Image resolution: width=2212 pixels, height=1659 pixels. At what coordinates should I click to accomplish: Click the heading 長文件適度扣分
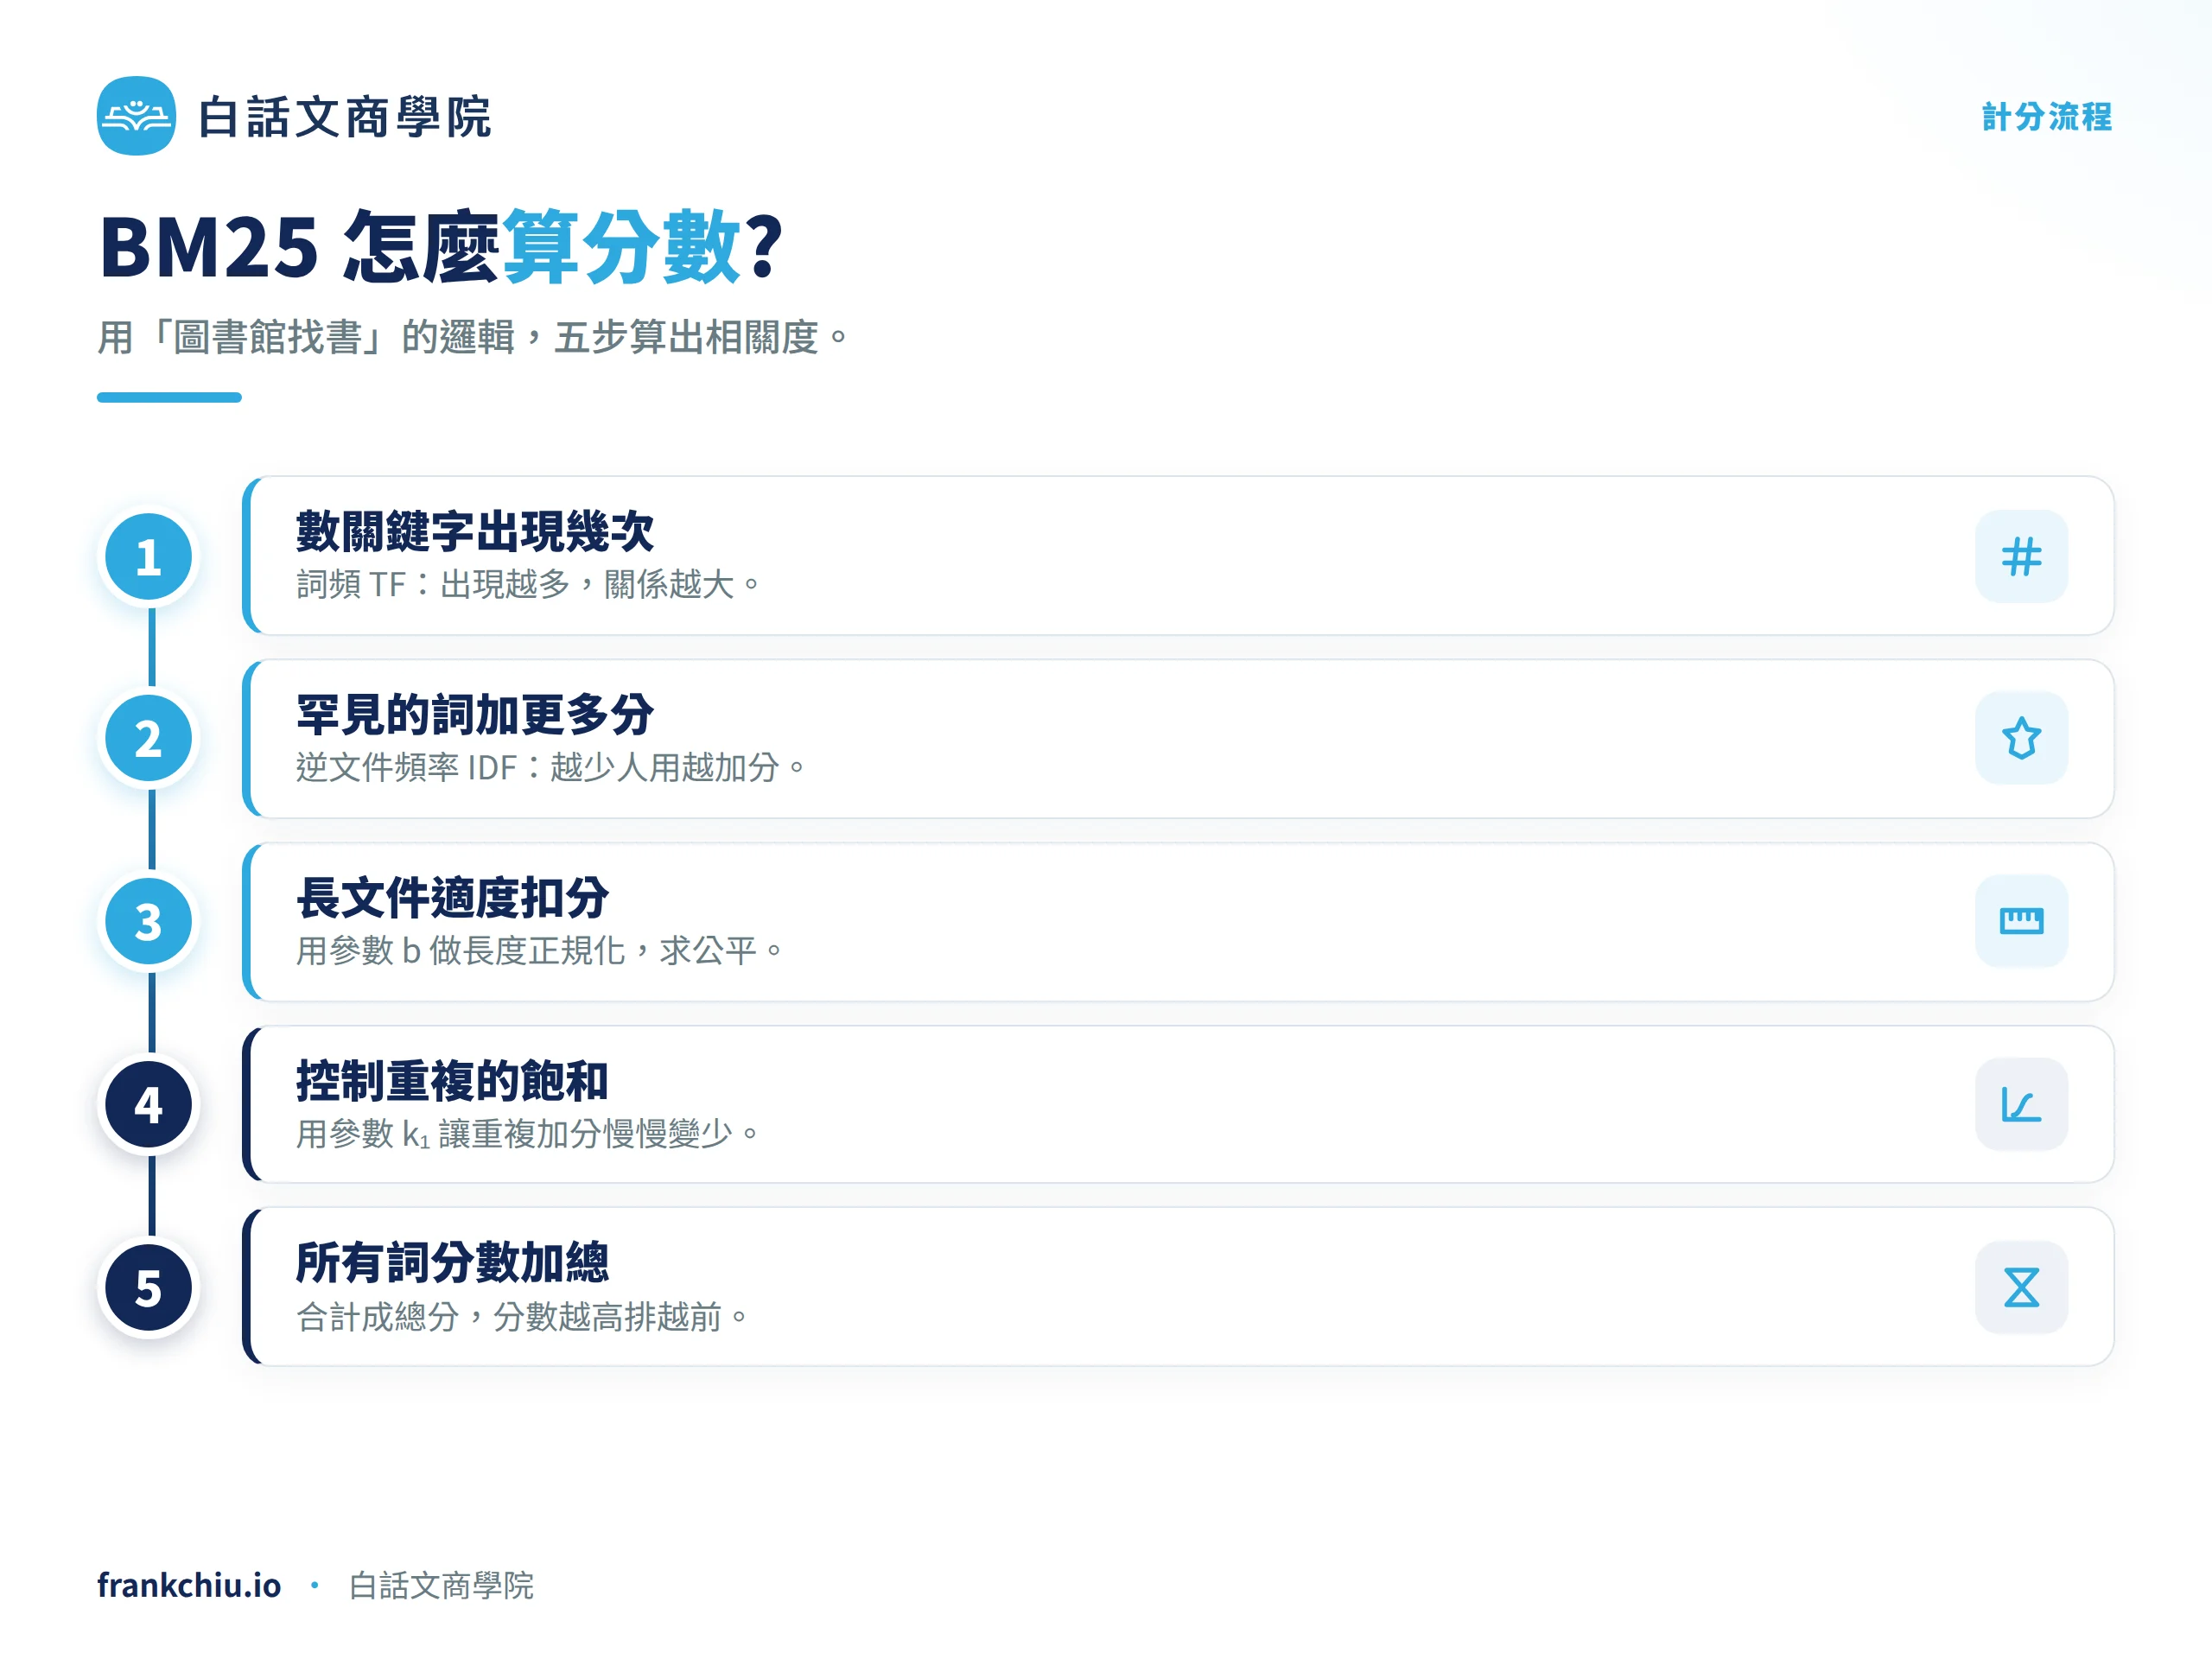pyautogui.click(x=452, y=897)
